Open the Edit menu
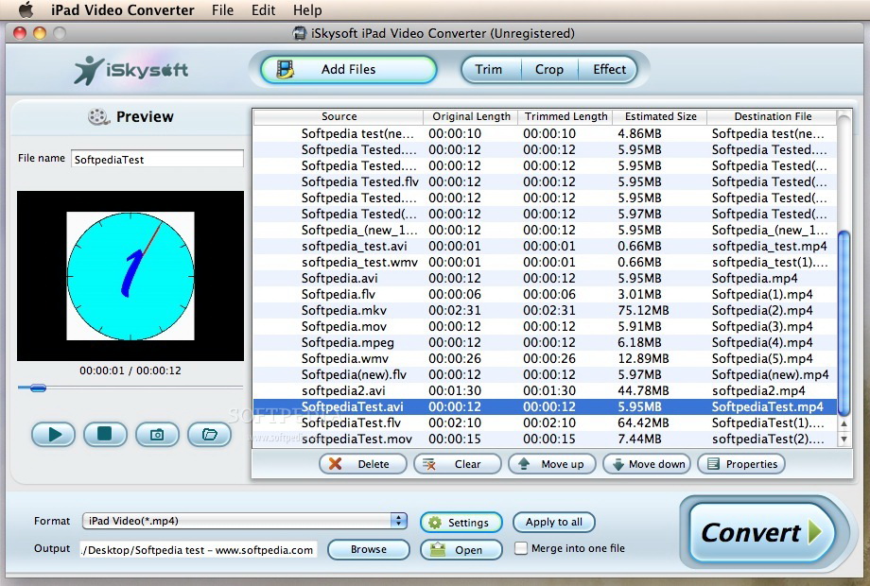Screen dimensions: 870x586 point(263,10)
